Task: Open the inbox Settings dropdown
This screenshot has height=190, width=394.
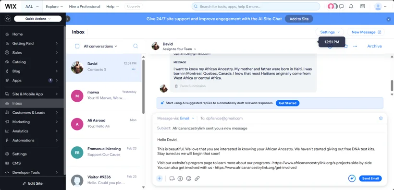Action: pyautogui.click(x=330, y=32)
